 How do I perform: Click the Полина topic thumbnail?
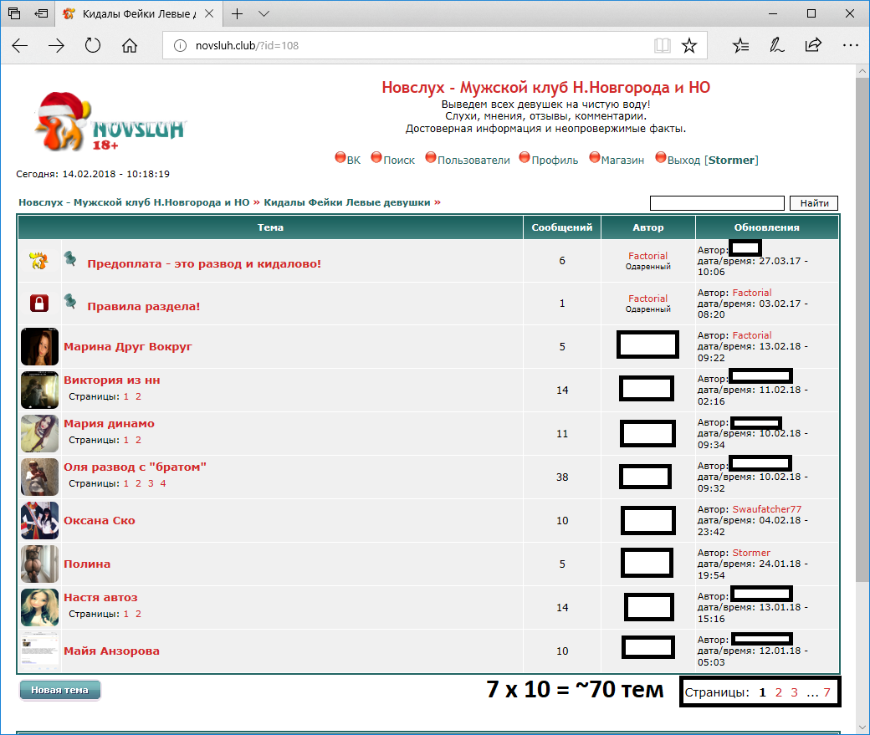tap(39, 564)
